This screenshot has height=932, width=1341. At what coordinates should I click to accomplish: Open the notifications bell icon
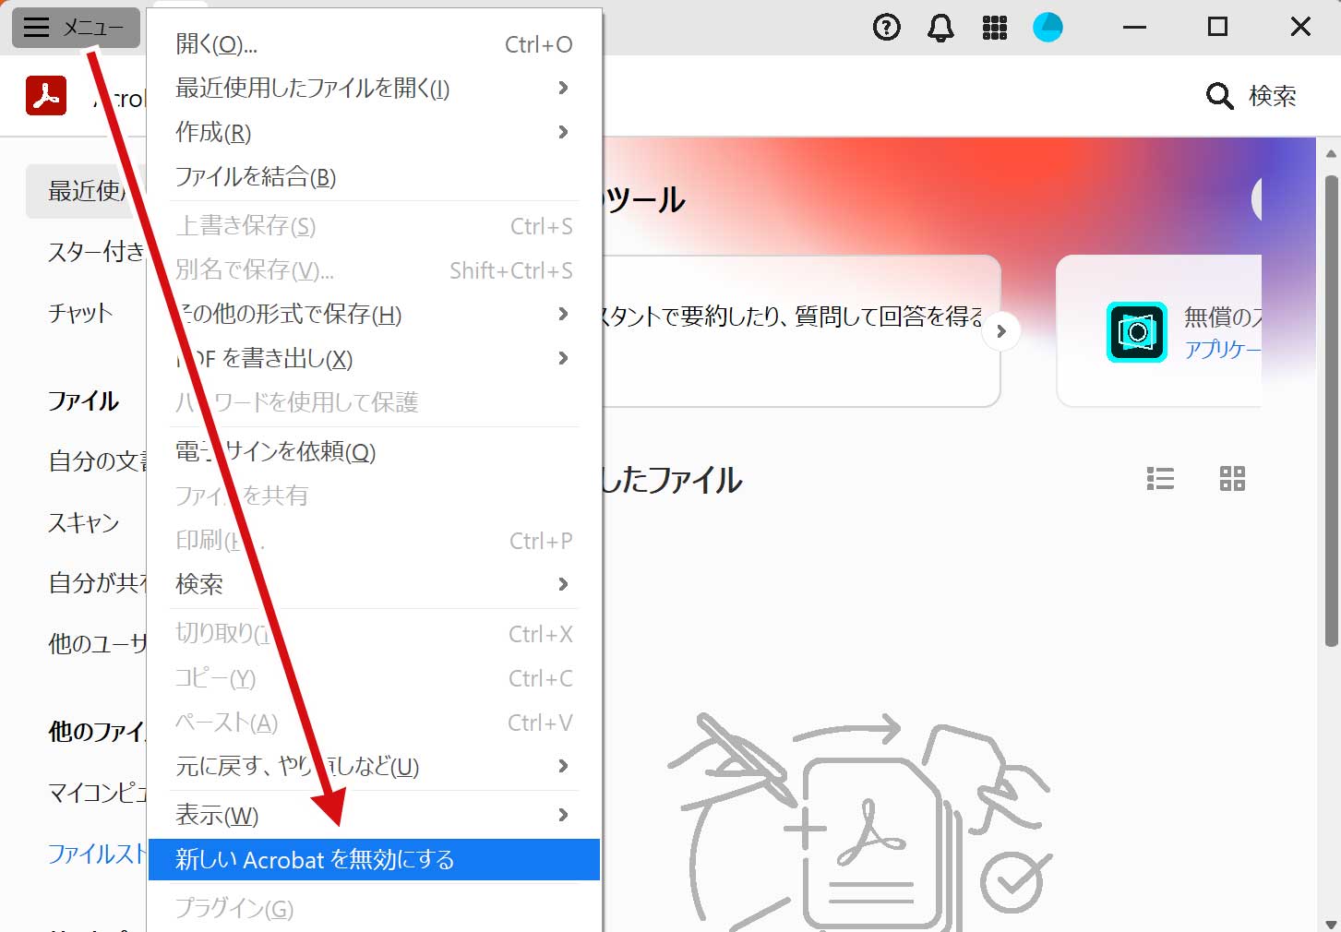point(940,28)
